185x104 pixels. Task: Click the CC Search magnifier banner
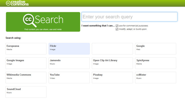pyautogui.click(x=43, y=22)
